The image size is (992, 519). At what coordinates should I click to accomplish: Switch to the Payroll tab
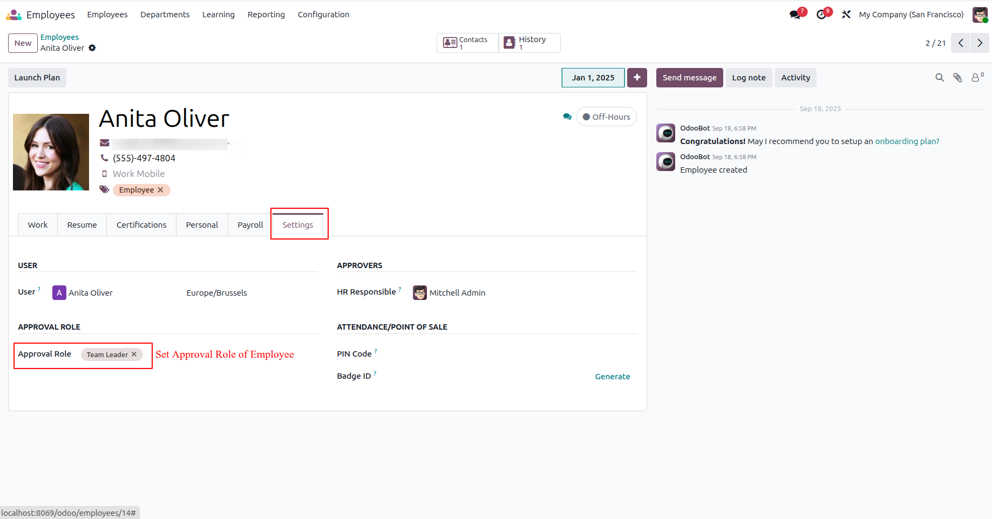pyautogui.click(x=250, y=225)
